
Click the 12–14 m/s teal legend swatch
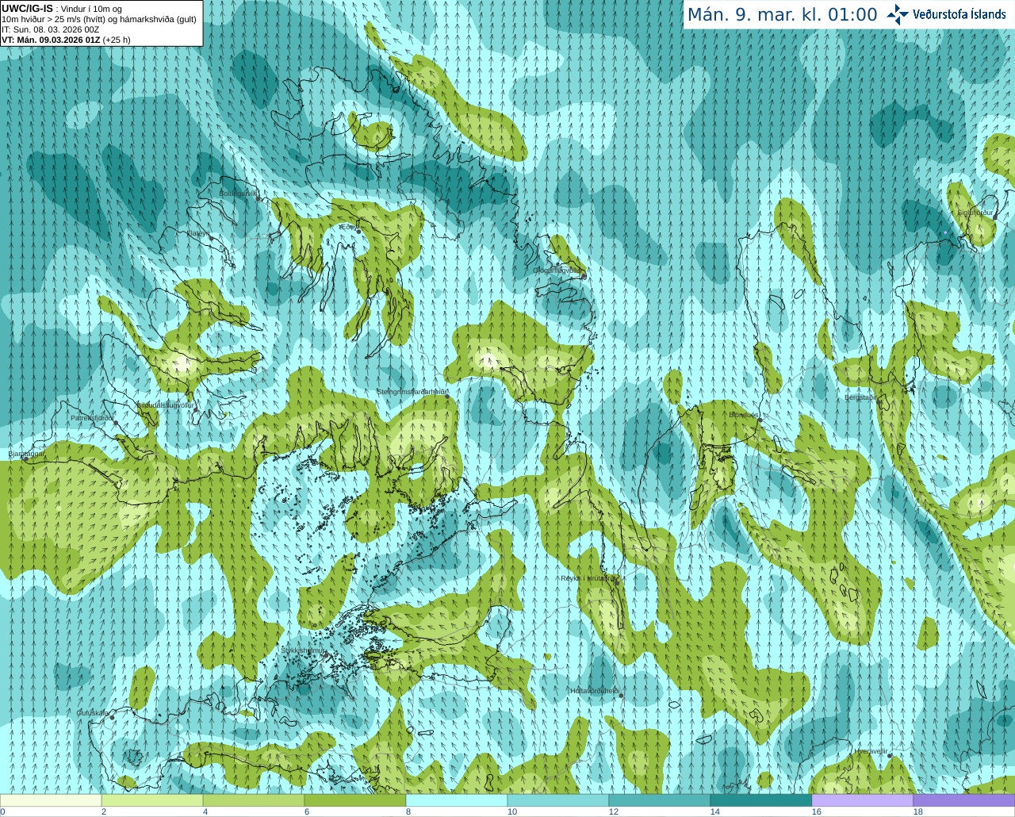coord(660,800)
